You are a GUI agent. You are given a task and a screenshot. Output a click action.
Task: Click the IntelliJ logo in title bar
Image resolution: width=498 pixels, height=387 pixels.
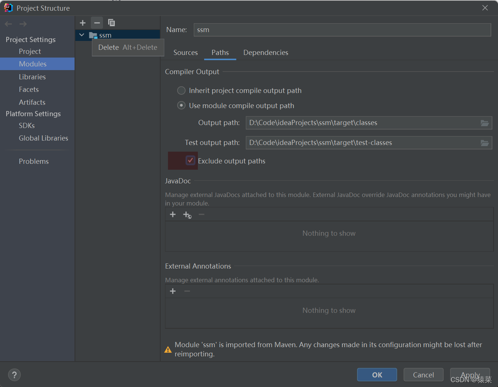[8, 8]
